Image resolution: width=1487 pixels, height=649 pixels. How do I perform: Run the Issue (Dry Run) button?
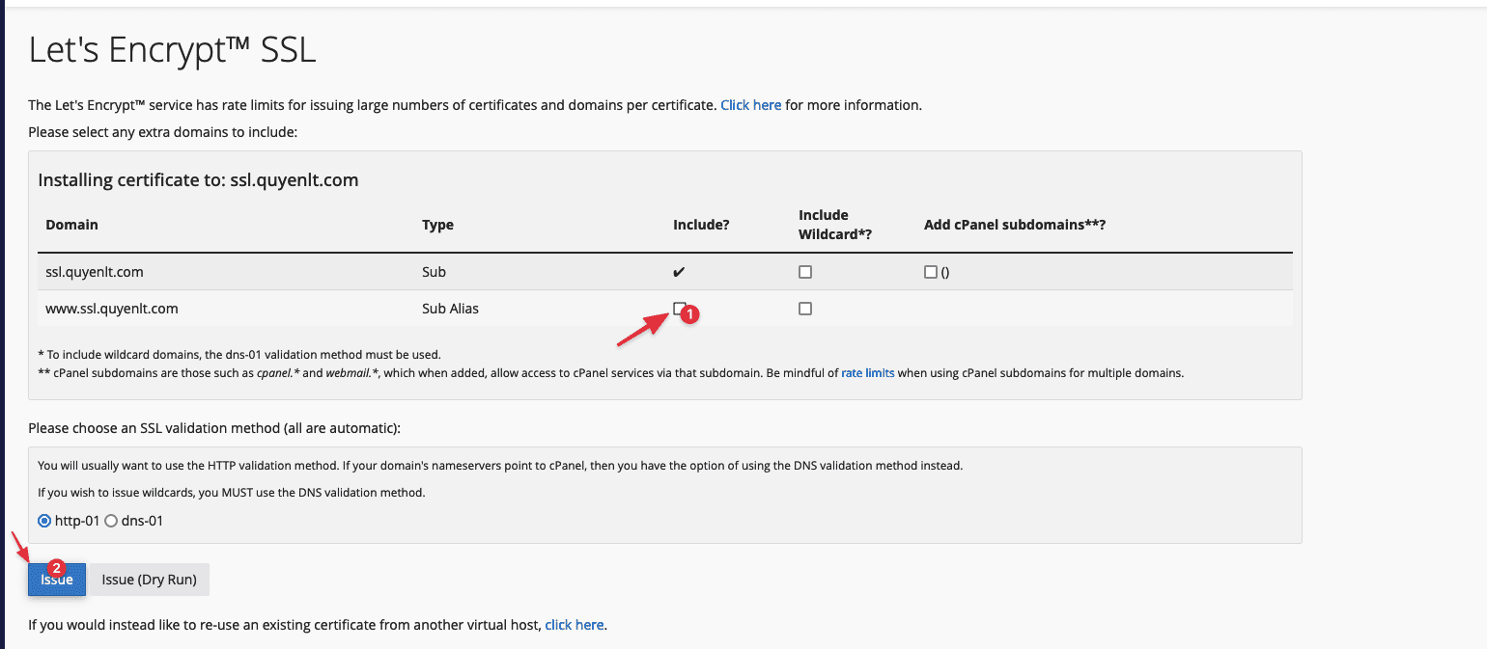tap(150, 580)
